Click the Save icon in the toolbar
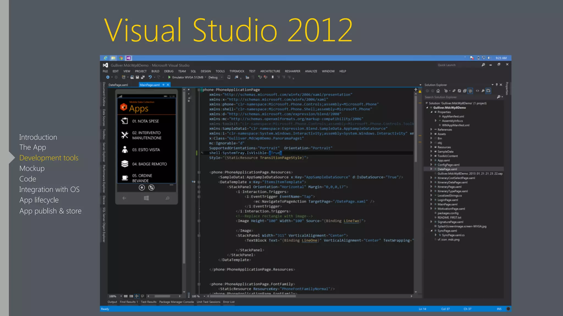 coord(137,77)
